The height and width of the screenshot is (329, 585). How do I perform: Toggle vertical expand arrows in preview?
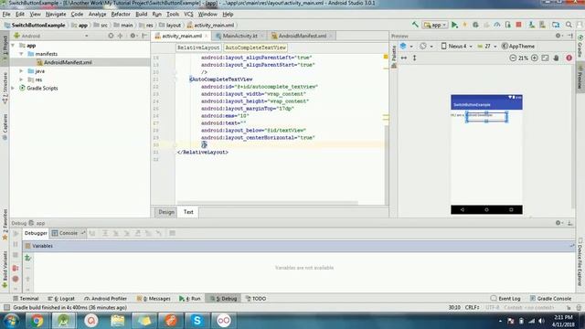point(414,58)
